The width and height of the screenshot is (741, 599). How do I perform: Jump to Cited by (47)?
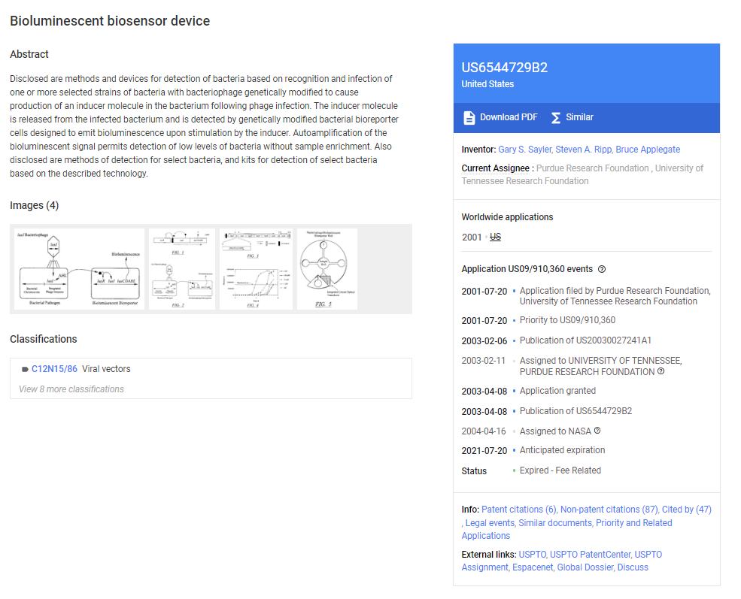click(x=687, y=510)
